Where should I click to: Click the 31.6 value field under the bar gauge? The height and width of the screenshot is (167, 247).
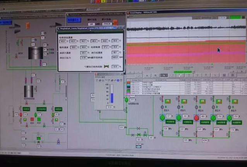click(109, 107)
